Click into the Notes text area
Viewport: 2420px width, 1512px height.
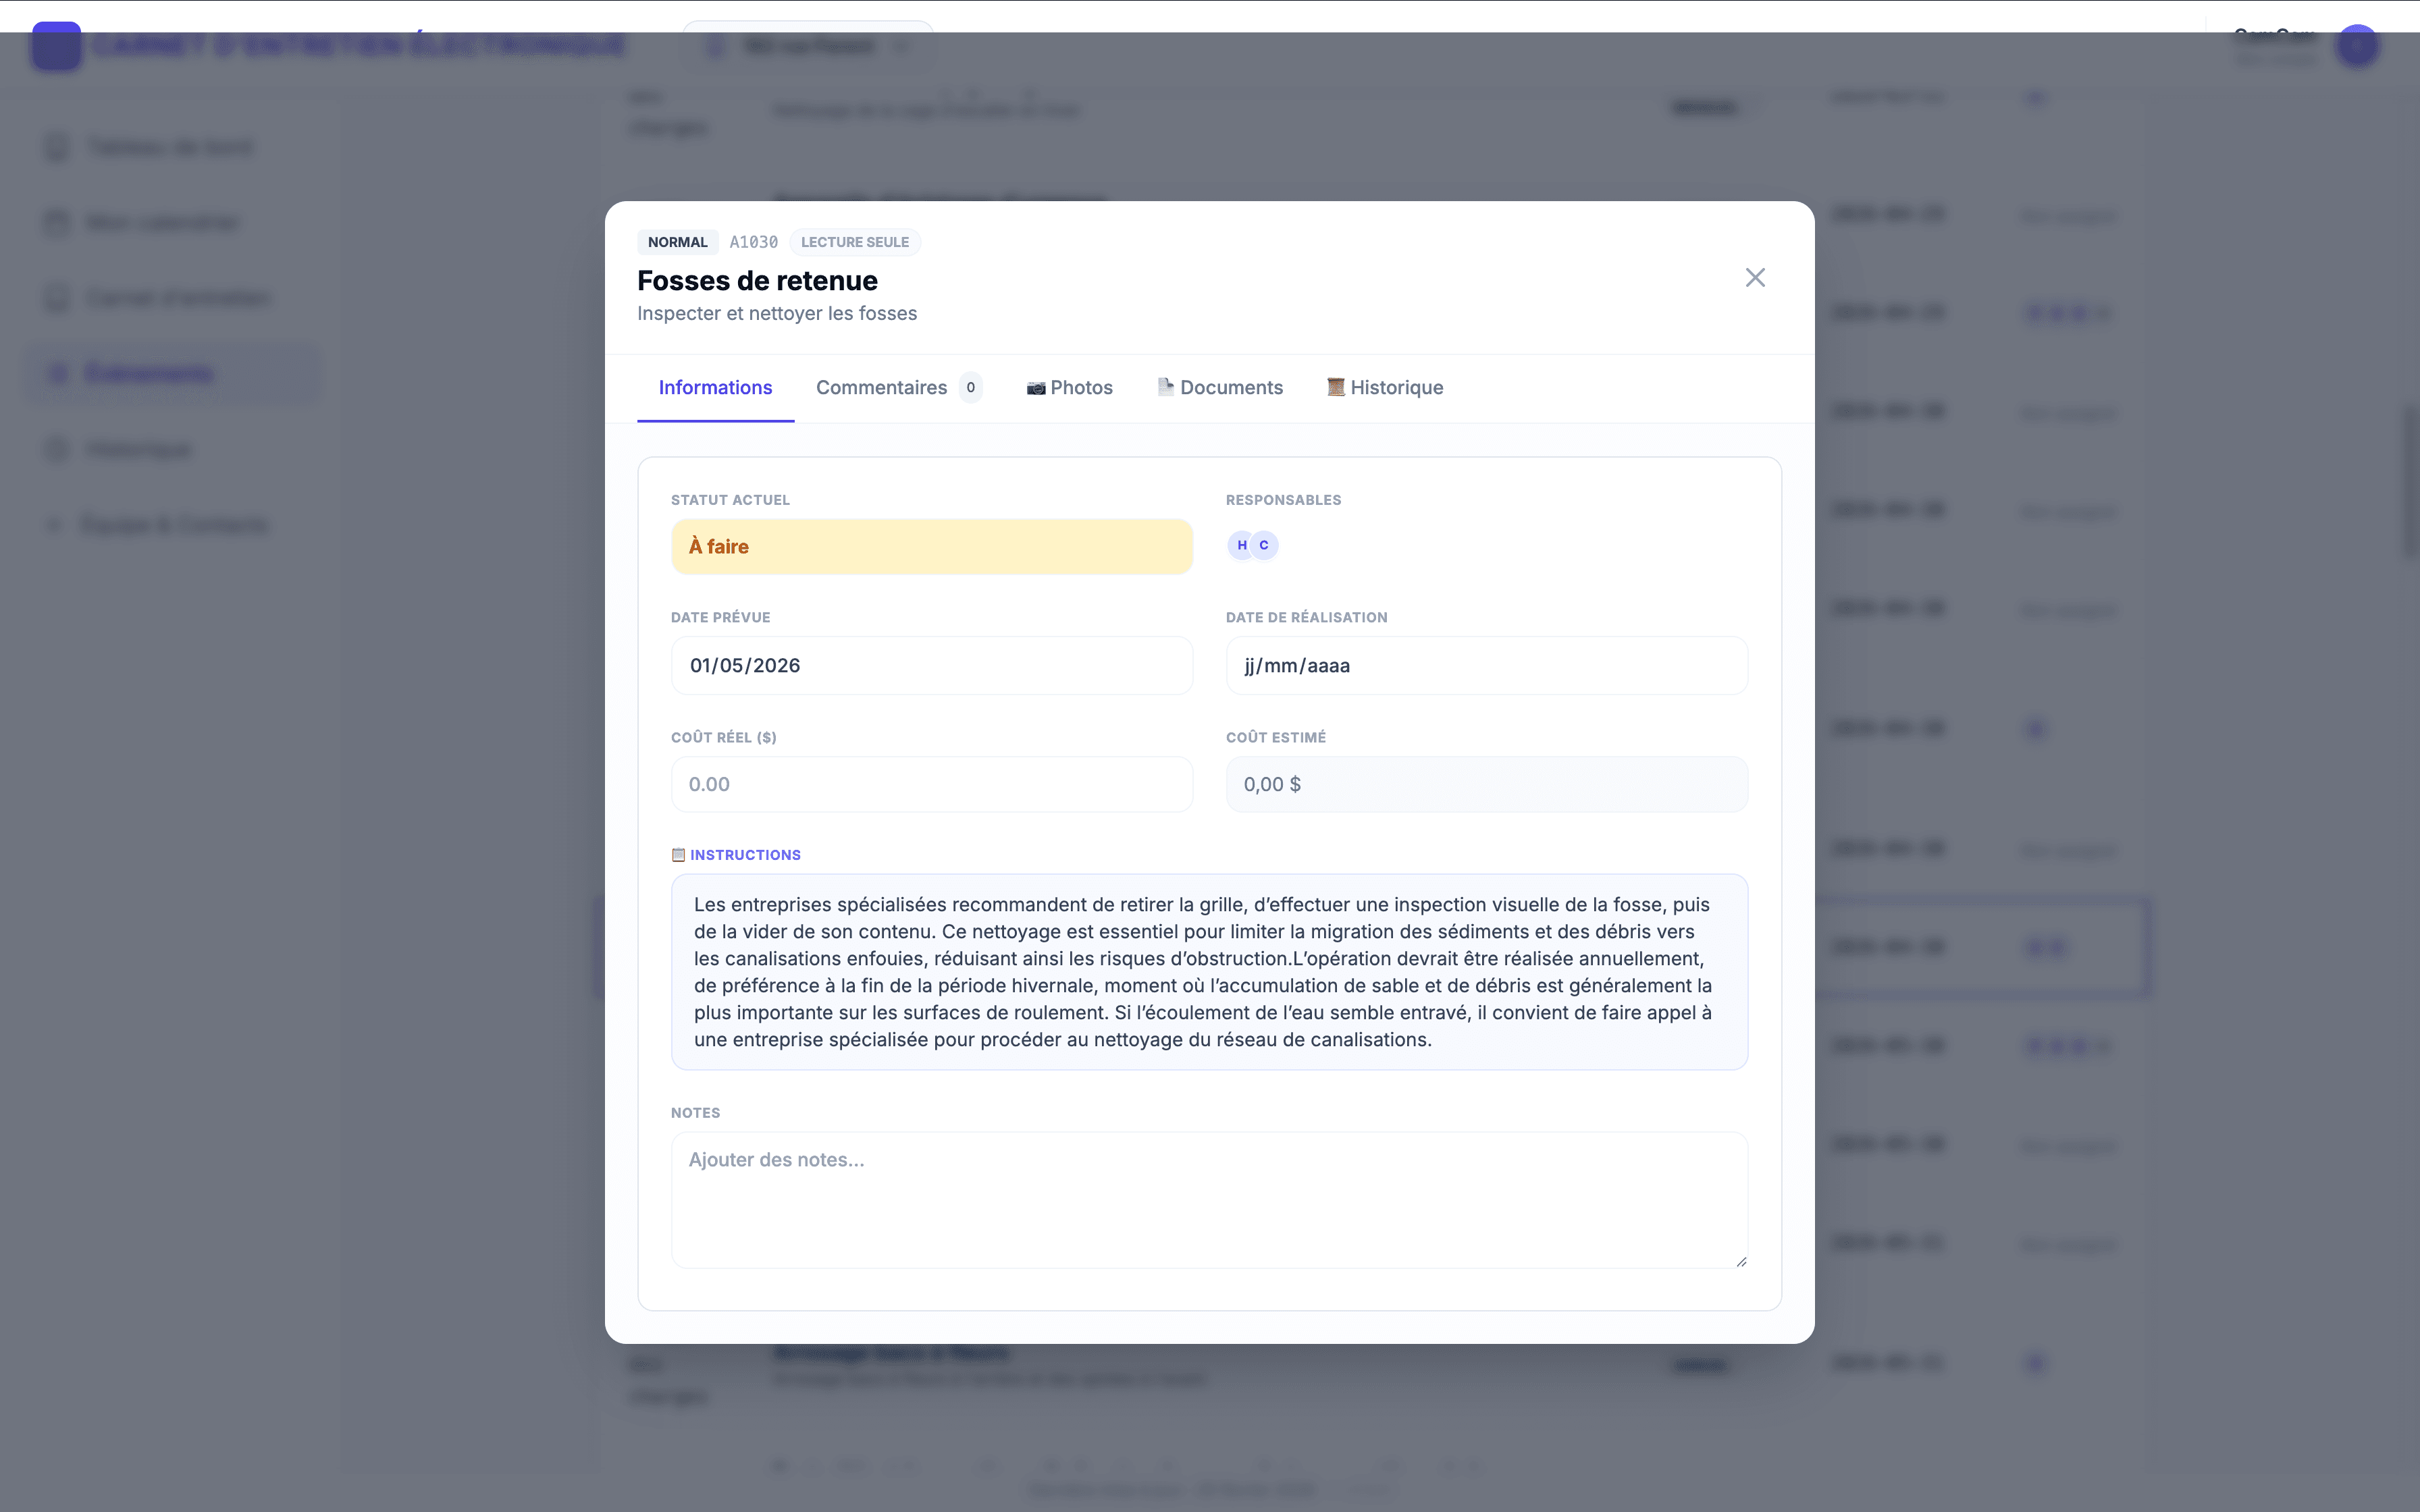[1208, 1199]
